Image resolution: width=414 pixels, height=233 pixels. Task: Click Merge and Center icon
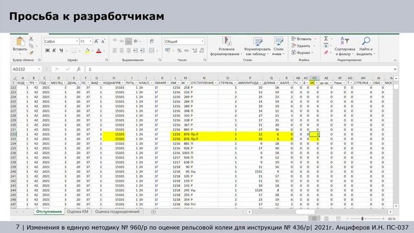[151, 50]
